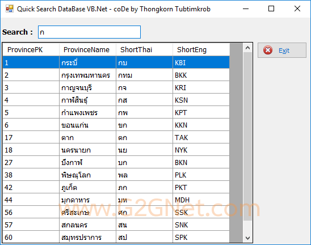Click the cell containing KKN

(x=201, y=125)
